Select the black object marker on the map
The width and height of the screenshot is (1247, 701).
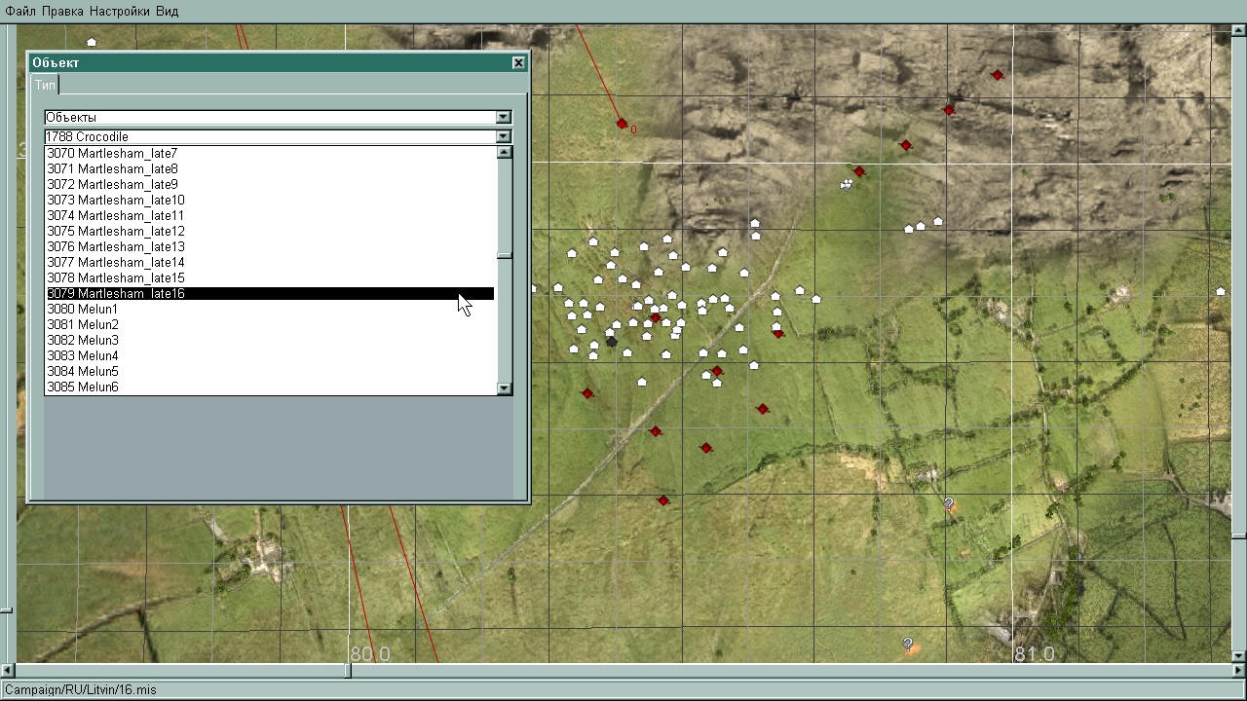click(611, 342)
